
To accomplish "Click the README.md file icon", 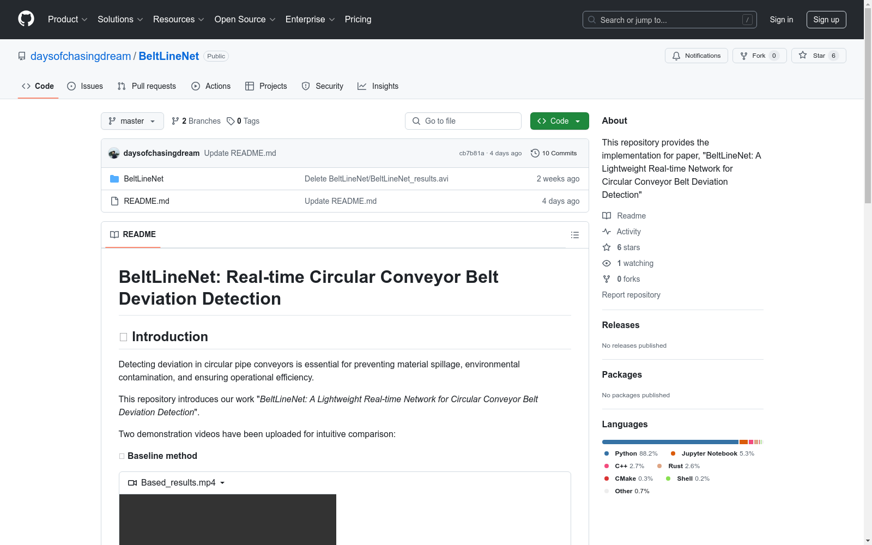I will point(114,201).
